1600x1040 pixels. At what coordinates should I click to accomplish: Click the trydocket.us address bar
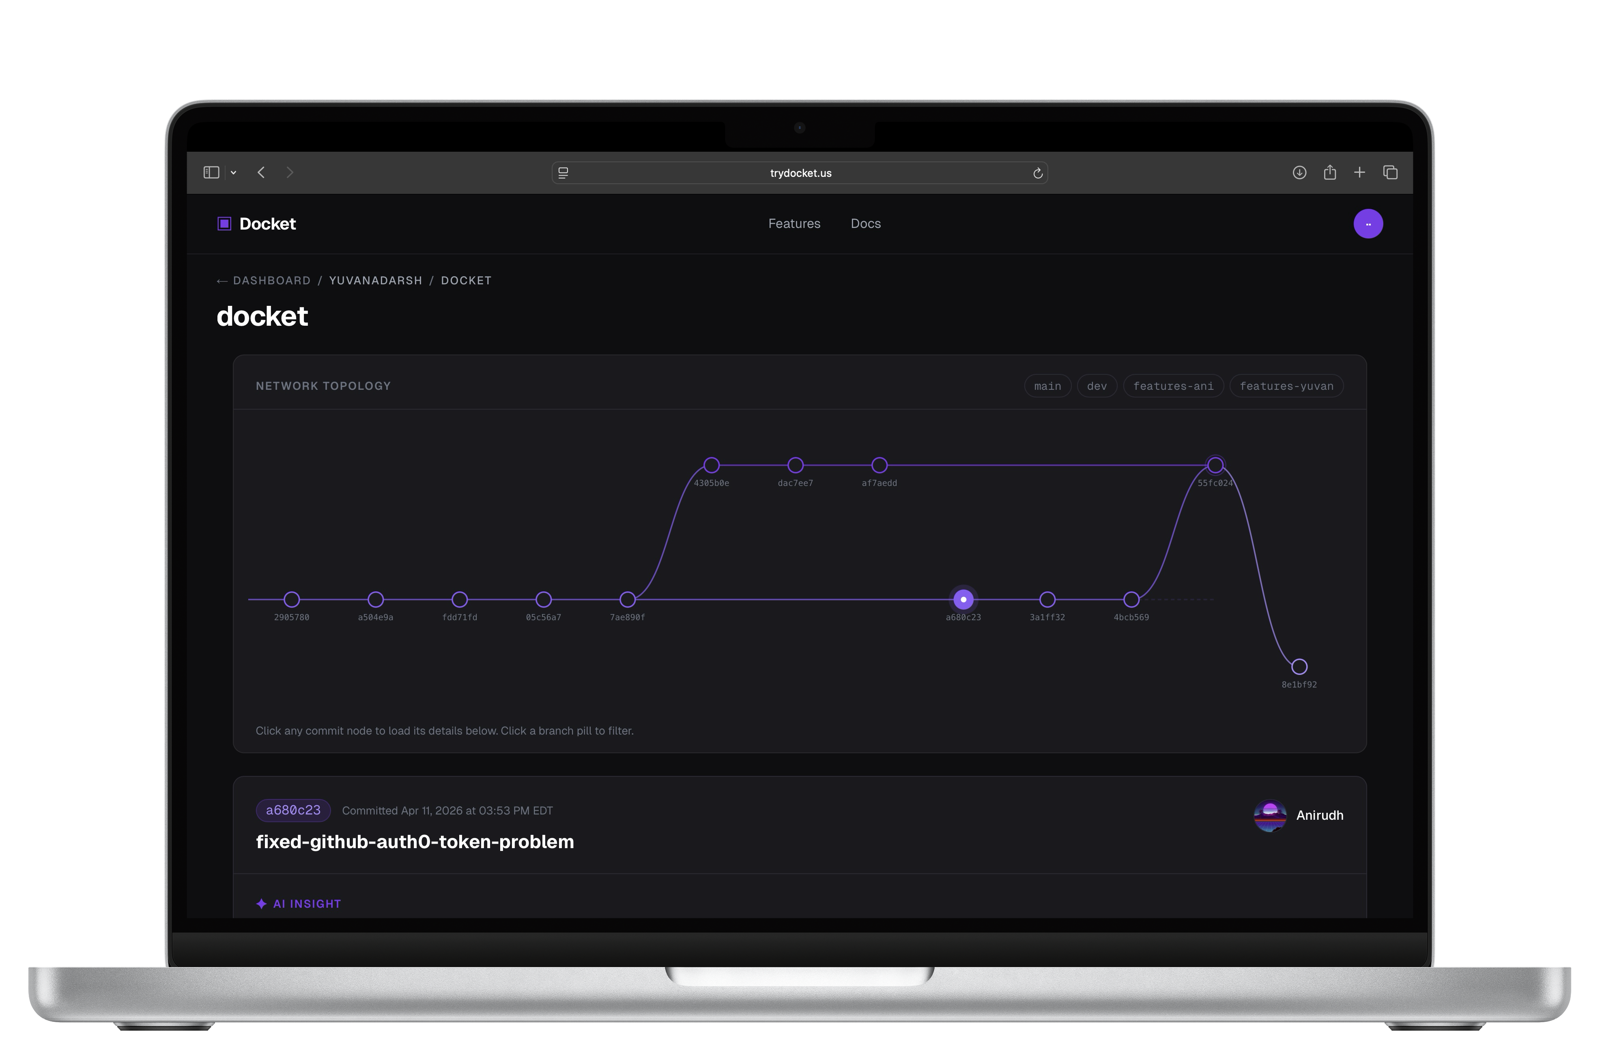point(800,174)
